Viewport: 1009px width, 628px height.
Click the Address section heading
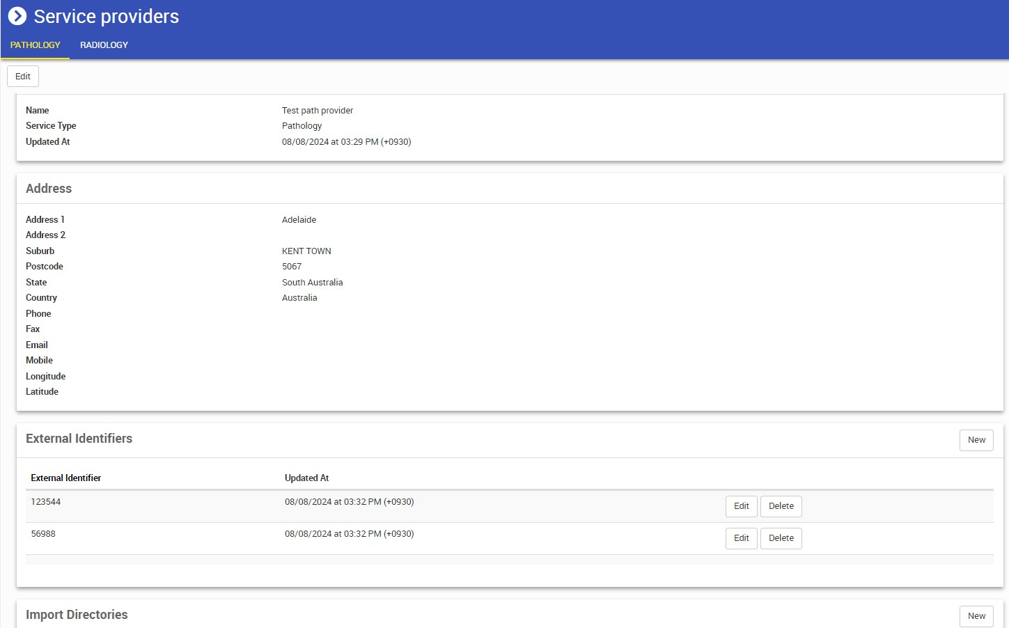coord(49,189)
